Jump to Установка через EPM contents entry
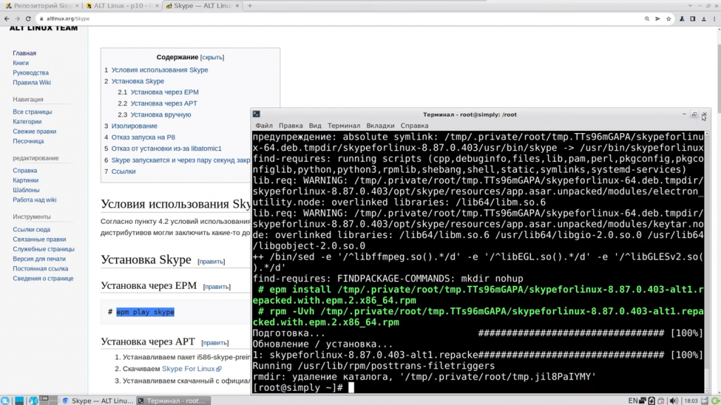Screen dimensions: 721x405 point(165,92)
